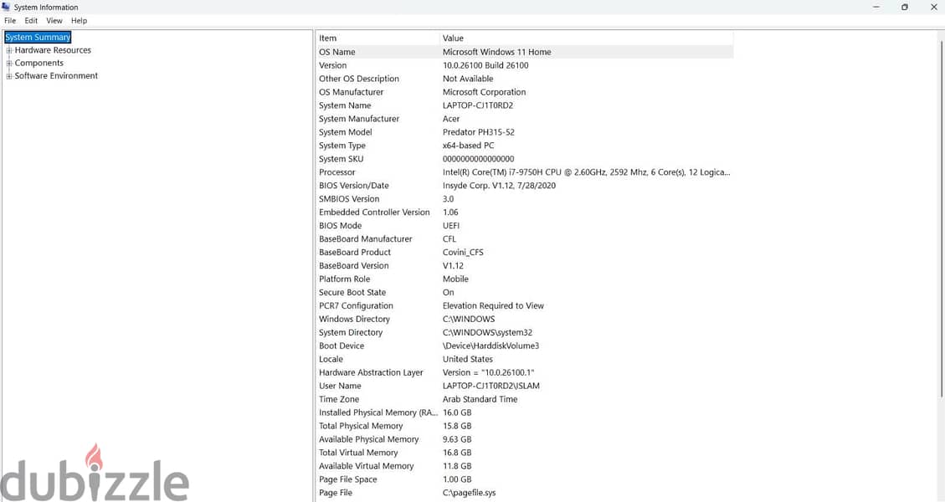Expand the Software Environment node
This screenshot has height=502, width=945.
click(9, 76)
